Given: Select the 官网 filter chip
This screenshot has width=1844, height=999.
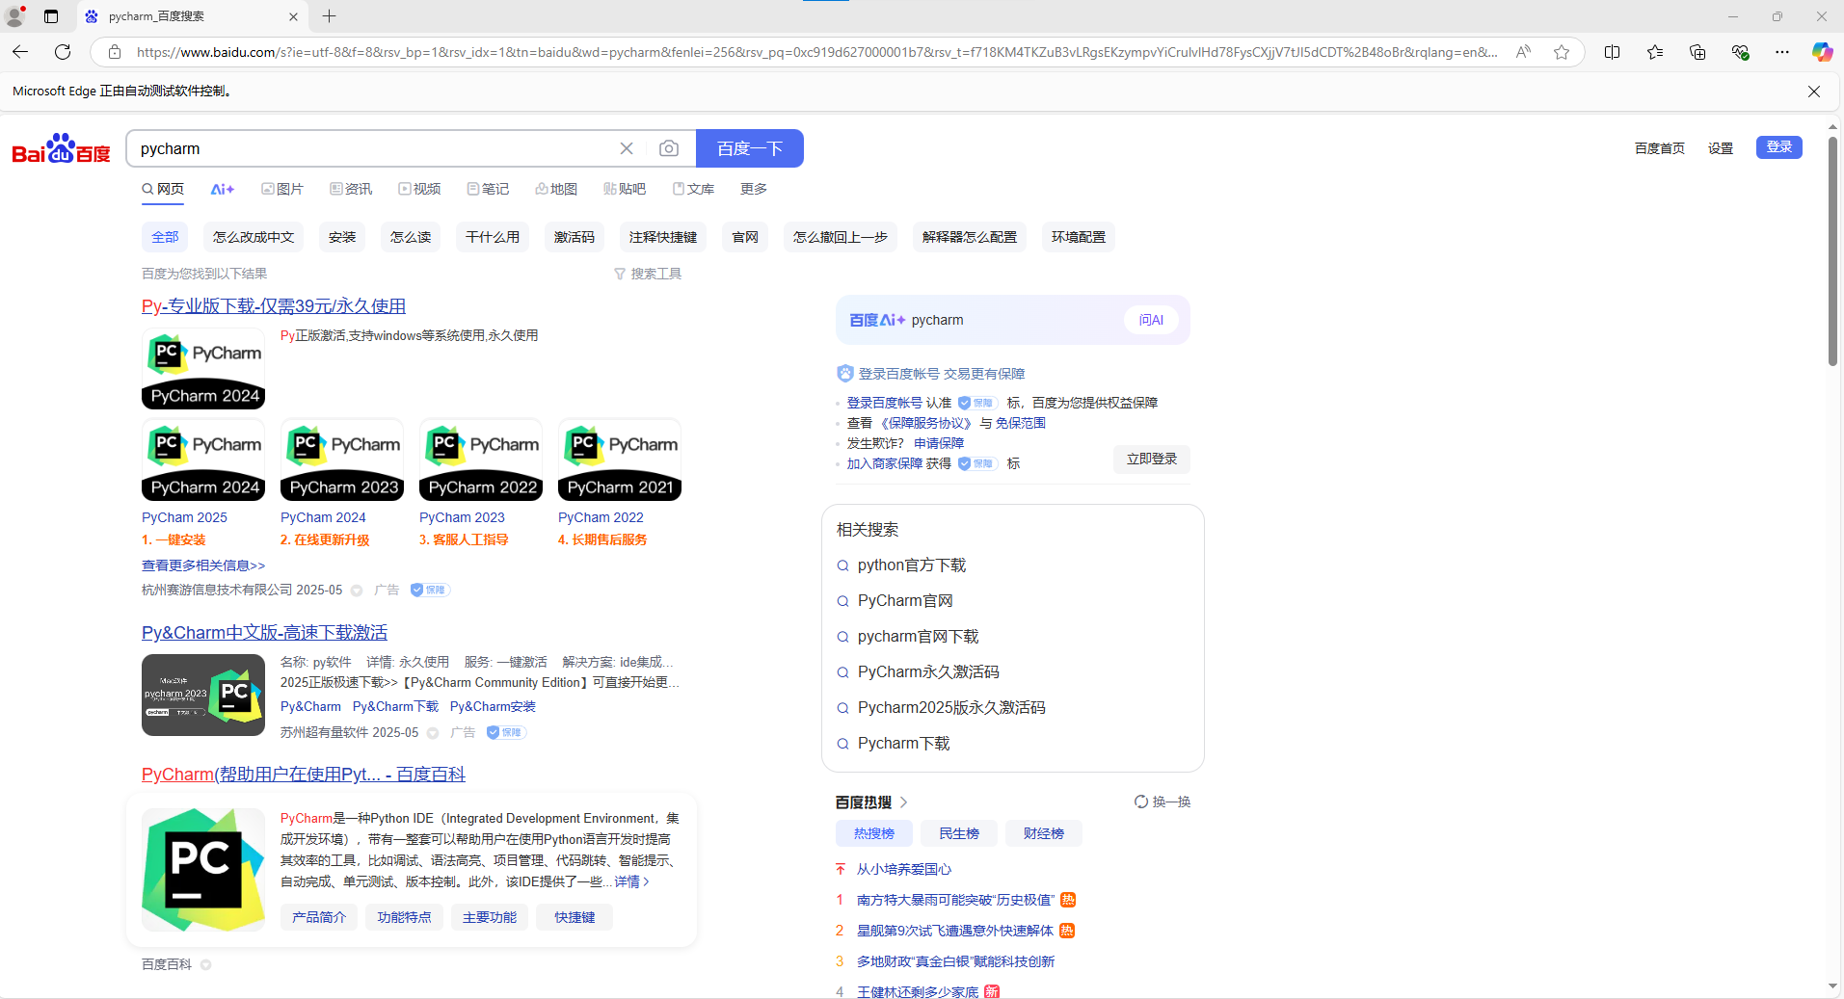Looking at the screenshot, I should pos(745,237).
